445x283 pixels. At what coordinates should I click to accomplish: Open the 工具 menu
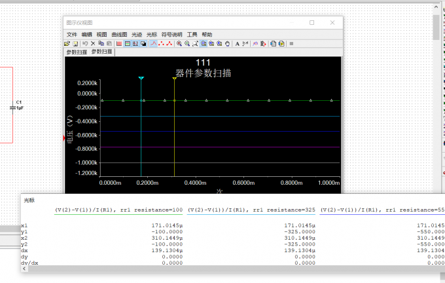tap(192, 34)
